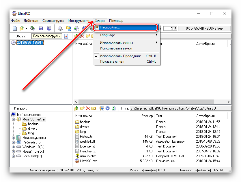The image size is (241, 182).
Task: Click the New image toolbar icon
Action: tap(15, 28)
